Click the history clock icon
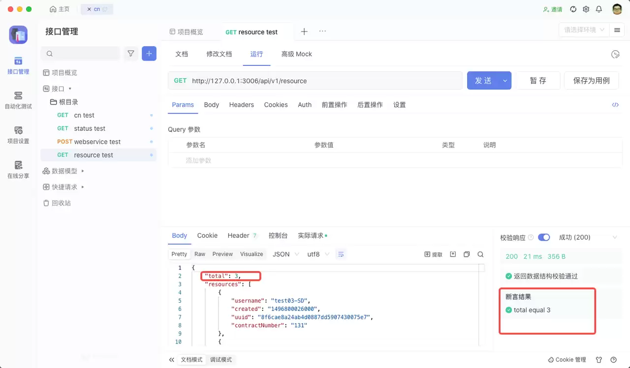630x368 pixels. pos(615,54)
